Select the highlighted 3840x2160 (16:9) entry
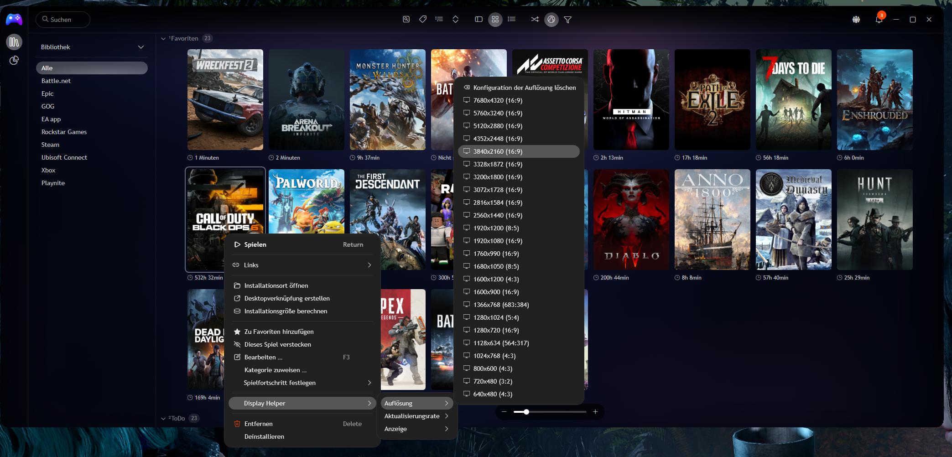This screenshot has width=952, height=457. (519, 151)
